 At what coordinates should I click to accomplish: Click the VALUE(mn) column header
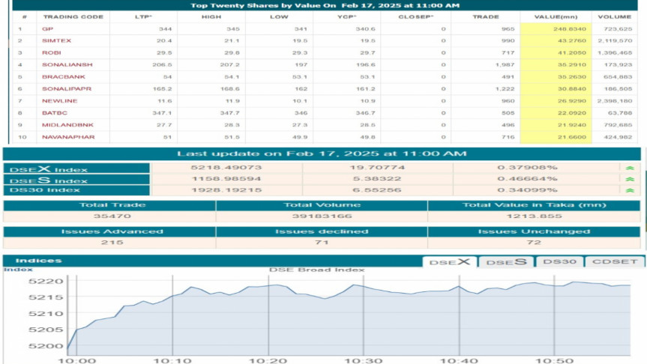tap(554, 16)
